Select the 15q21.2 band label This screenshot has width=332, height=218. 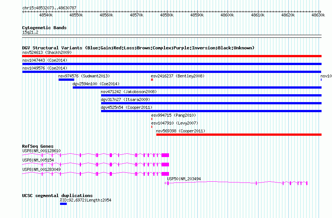click(x=30, y=32)
